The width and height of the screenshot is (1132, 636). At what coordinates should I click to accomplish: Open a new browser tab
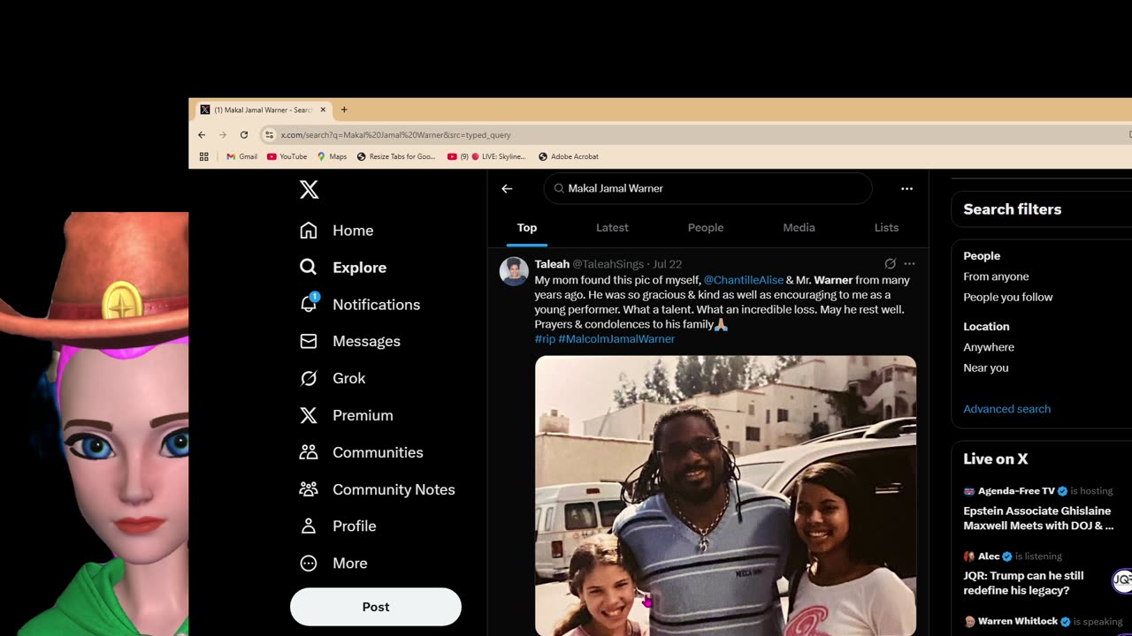tap(344, 110)
